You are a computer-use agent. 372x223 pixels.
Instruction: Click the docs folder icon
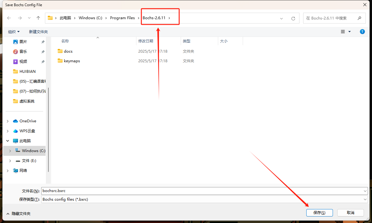pyautogui.click(x=60, y=51)
